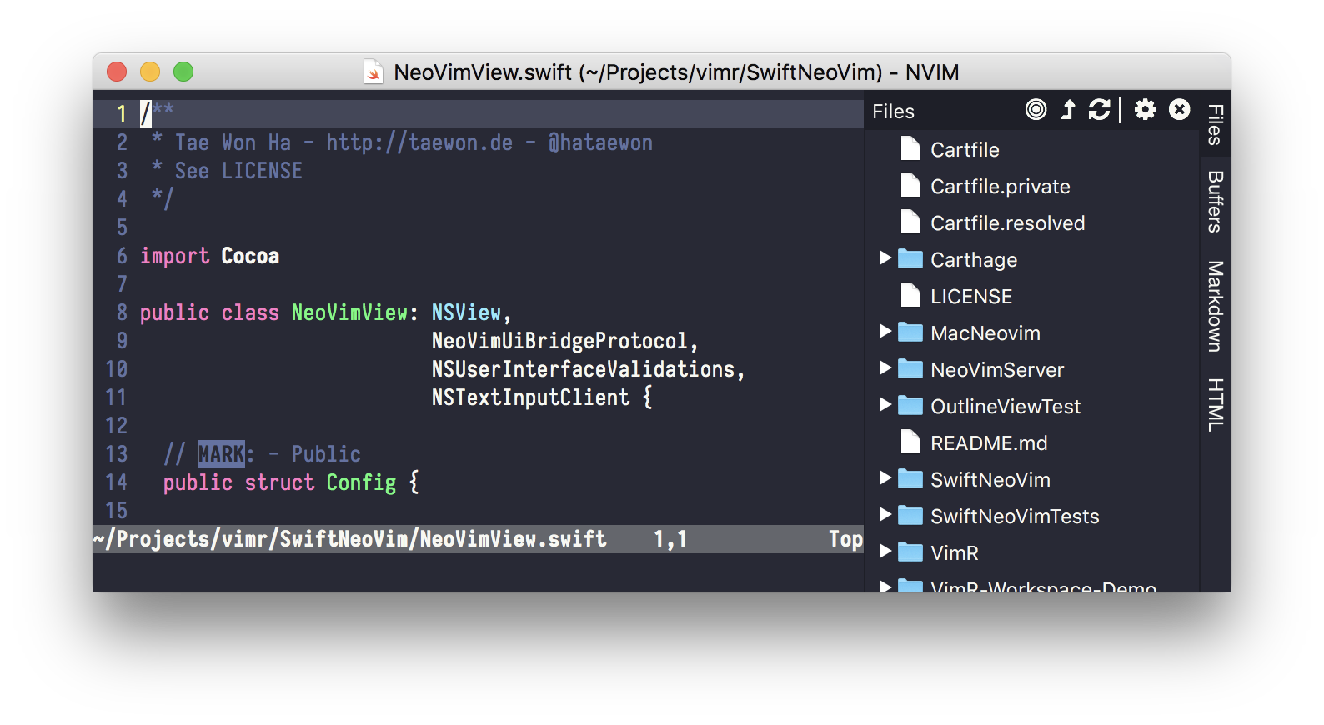The height and width of the screenshot is (725, 1324).
Task: Click the Carthage folder icon
Action: (910, 259)
